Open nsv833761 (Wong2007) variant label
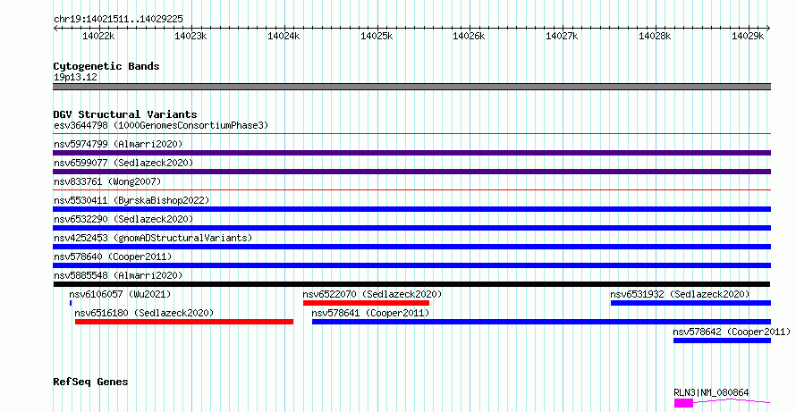 pyautogui.click(x=107, y=181)
